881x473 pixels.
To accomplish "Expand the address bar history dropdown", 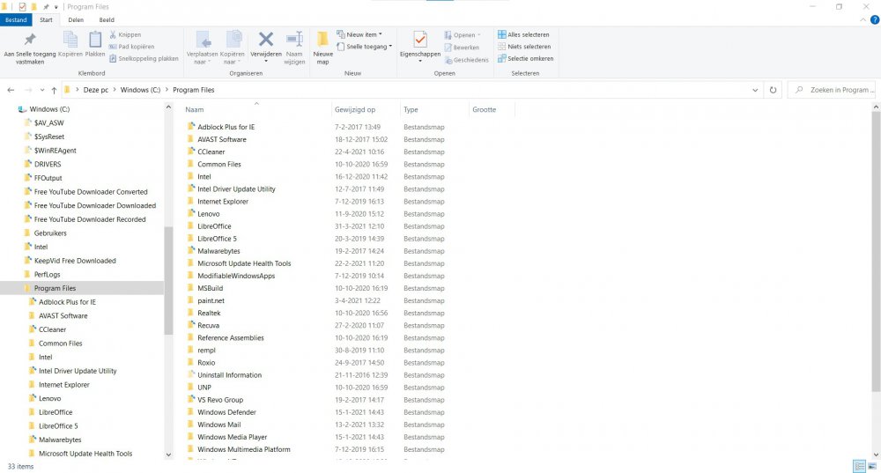I will [x=756, y=90].
